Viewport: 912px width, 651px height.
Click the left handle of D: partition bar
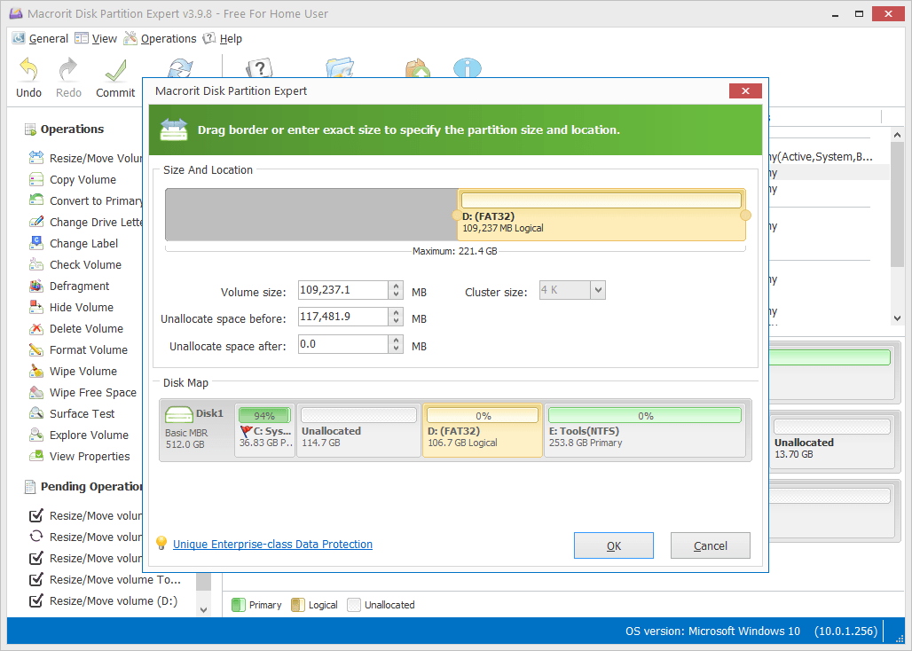point(456,215)
